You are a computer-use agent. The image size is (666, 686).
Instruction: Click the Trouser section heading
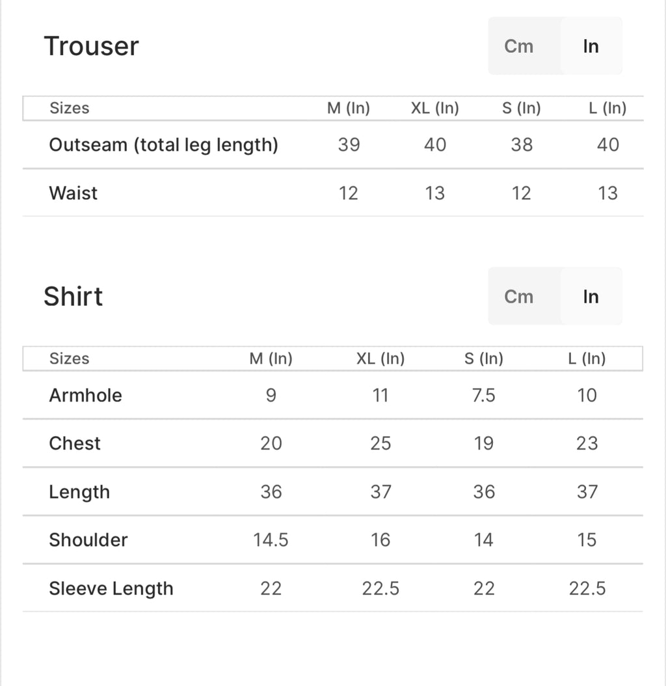coord(91,46)
